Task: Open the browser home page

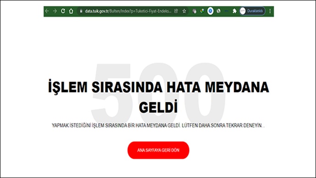Action: tap(71, 11)
